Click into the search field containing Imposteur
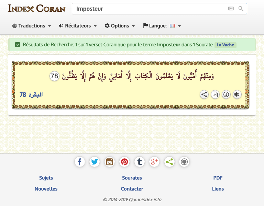This screenshot has width=264, height=206. [x=148, y=9]
